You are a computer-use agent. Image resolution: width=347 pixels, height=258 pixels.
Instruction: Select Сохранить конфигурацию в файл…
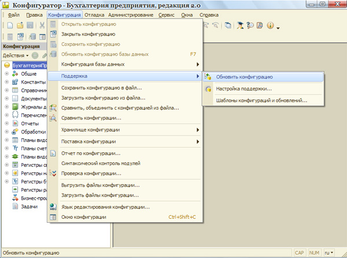tap(125, 88)
